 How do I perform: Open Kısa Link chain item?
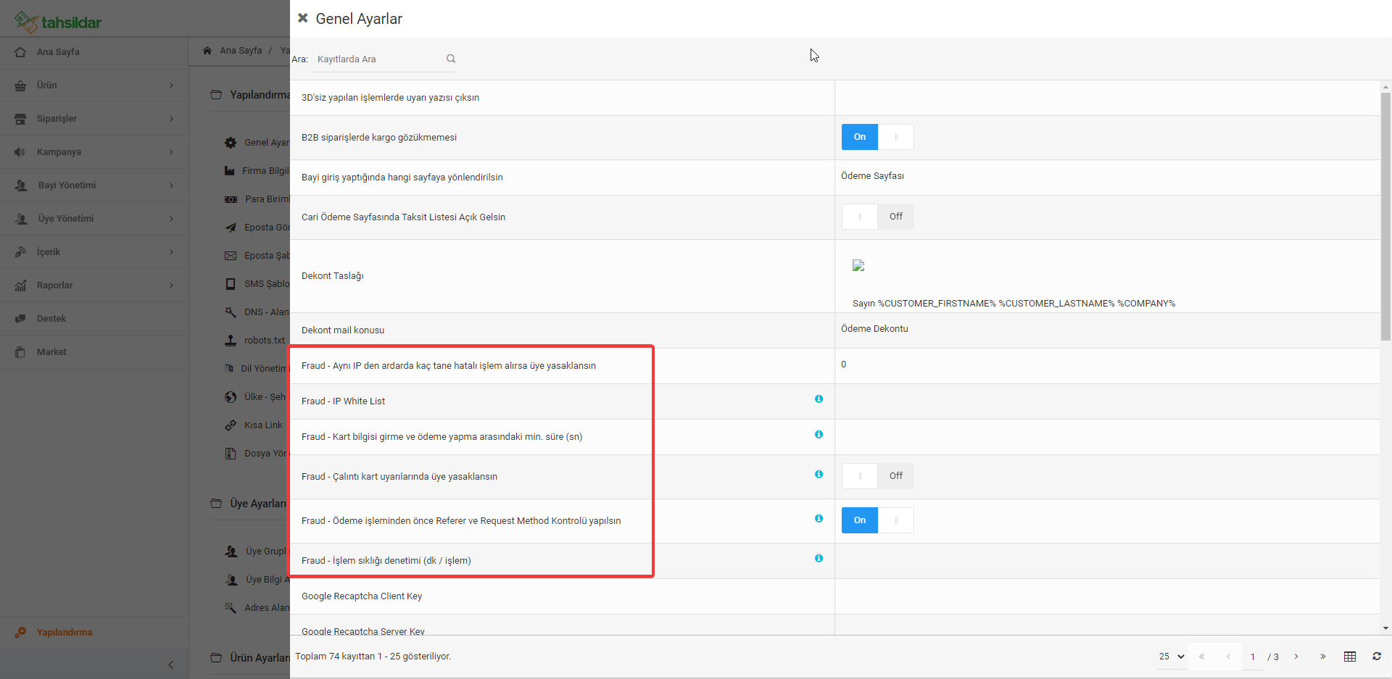(254, 425)
